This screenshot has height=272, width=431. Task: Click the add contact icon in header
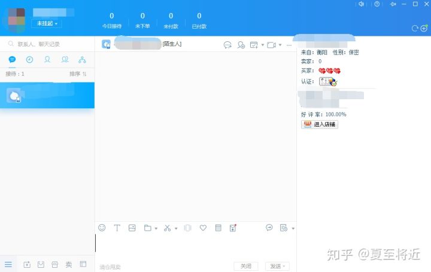241,45
